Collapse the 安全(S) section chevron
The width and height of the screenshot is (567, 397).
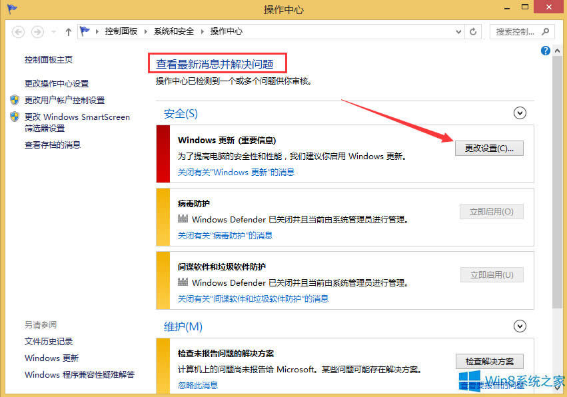pos(520,113)
